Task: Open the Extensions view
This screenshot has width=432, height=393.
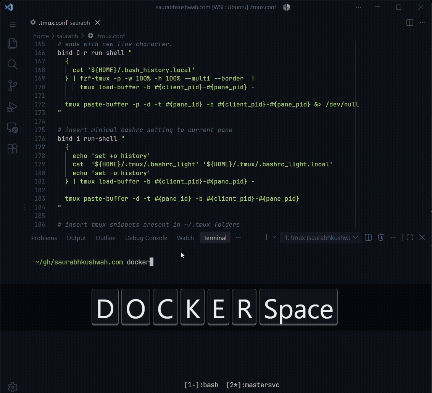Action: coord(12,149)
